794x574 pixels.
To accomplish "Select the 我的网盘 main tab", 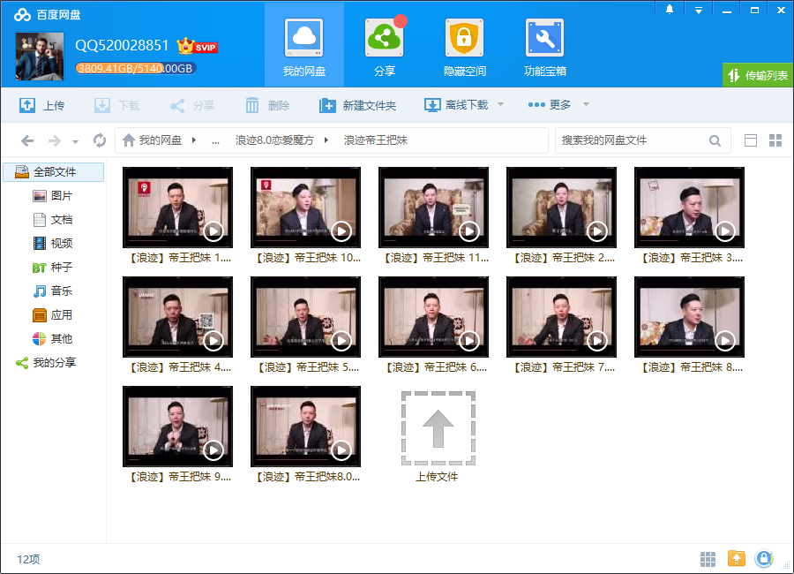I will pyautogui.click(x=304, y=46).
